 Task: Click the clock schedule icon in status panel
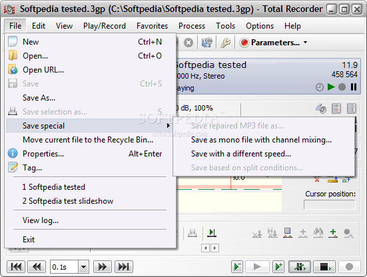click(320, 87)
